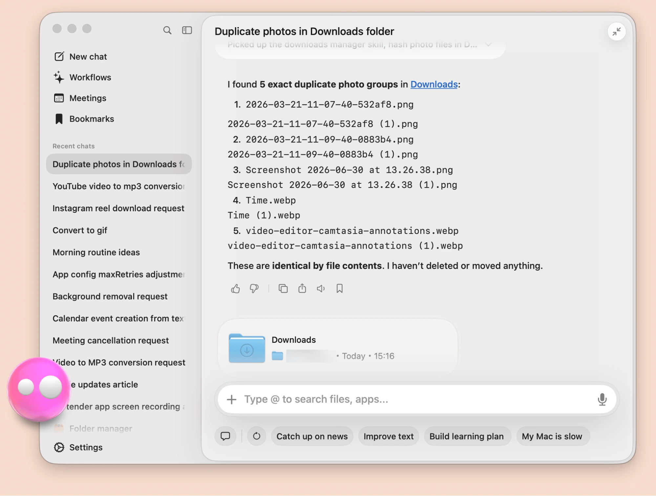Click the plus icon to add attachment
Viewport: 656px width, 496px height.
(232, 399)
